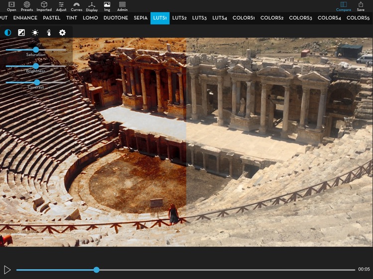Save the edited video

(x=361, y=6)
